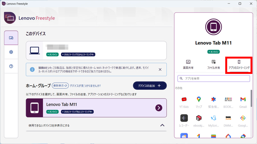Screen dimensions: 257x144
Task: Select the Lenovo Tab M11 device card
Action: click(x=96, y=108)
